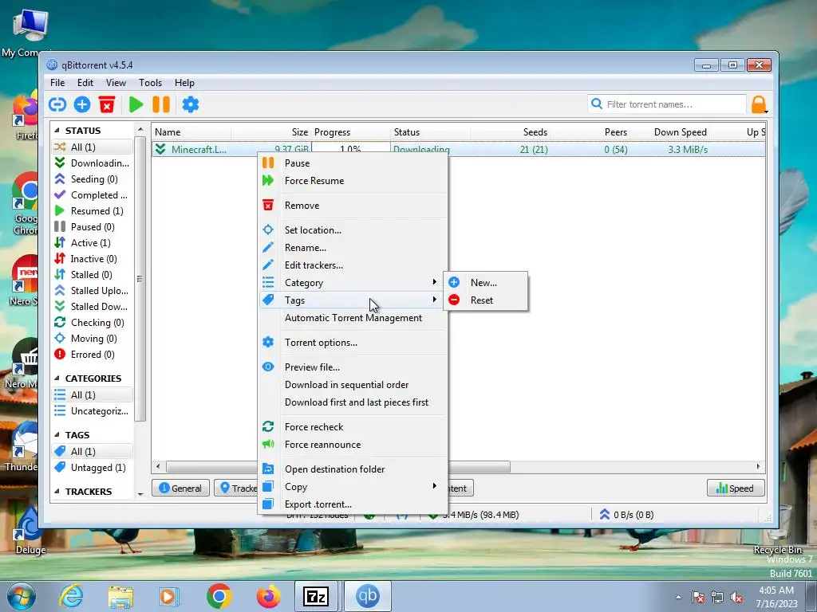Expand the Copy submenu
Screen dimensions: 817x612
pos(353,487)
